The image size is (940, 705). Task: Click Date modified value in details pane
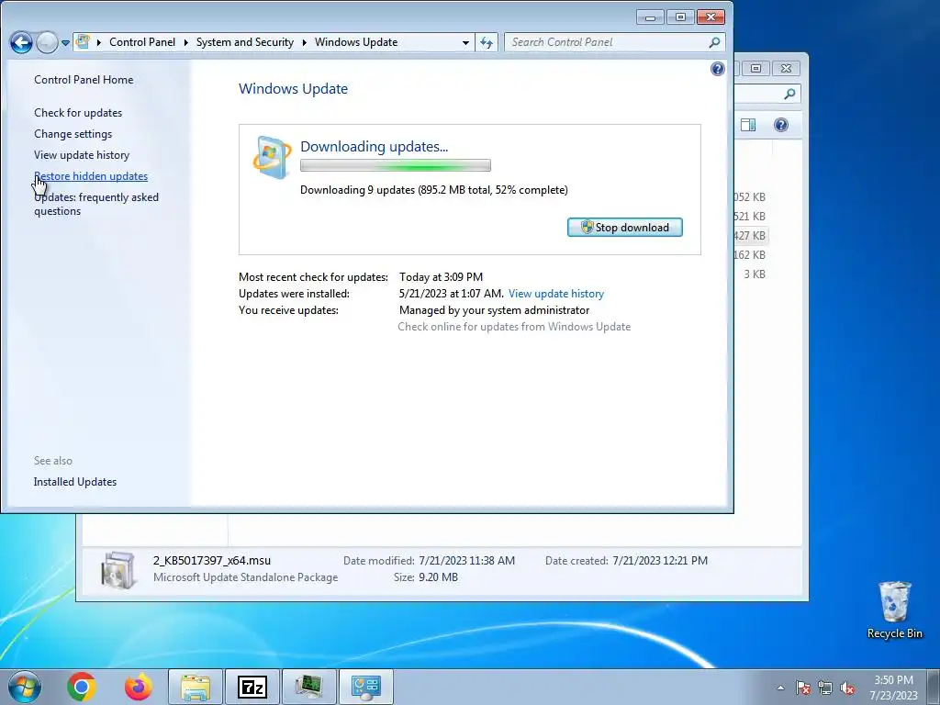(466, 561)
